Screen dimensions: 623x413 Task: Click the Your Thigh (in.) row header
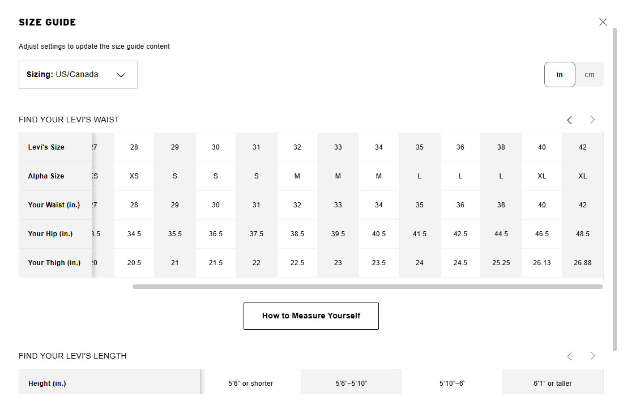click(56, 263)
